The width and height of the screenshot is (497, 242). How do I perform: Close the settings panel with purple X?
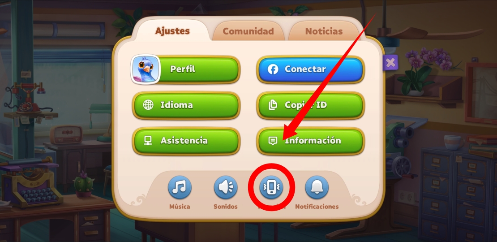pos(390,62)
